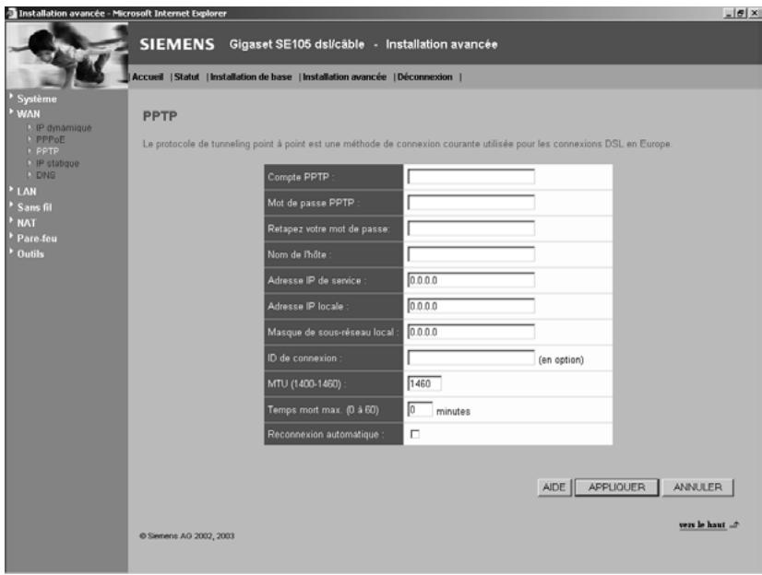Expand the LAN sidebar section

pos(27,192)
